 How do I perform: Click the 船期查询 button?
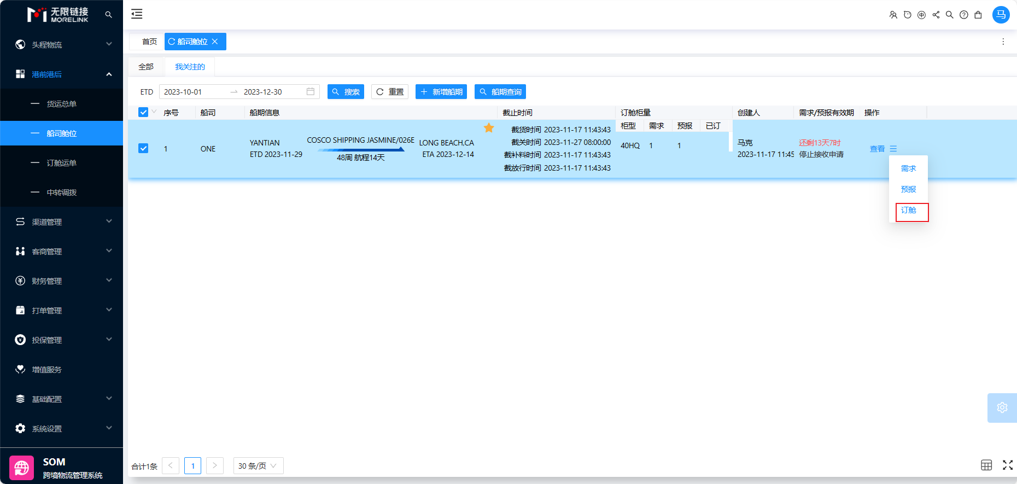click(500, 91)
